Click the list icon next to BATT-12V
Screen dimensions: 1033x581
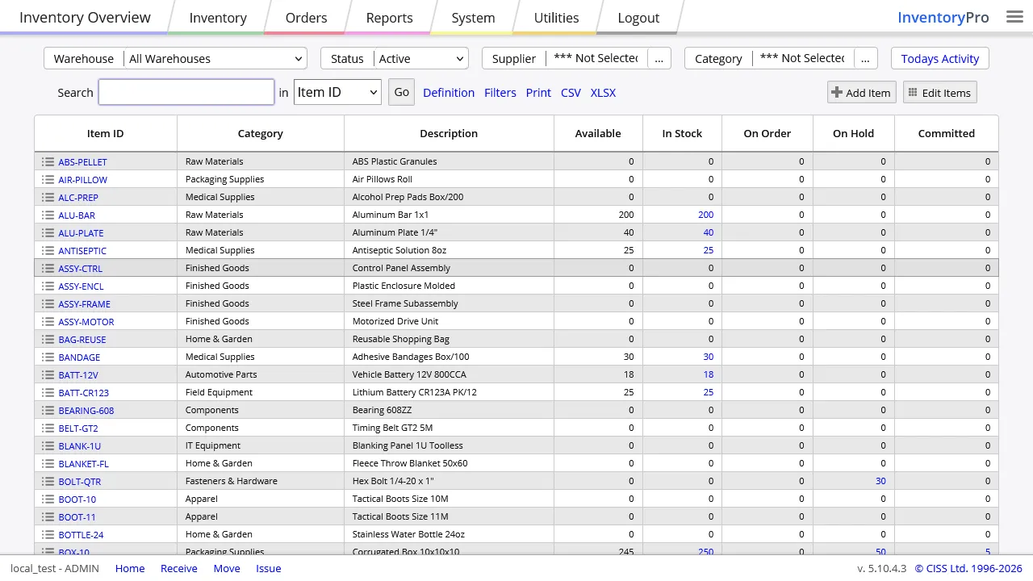(48, 374)
